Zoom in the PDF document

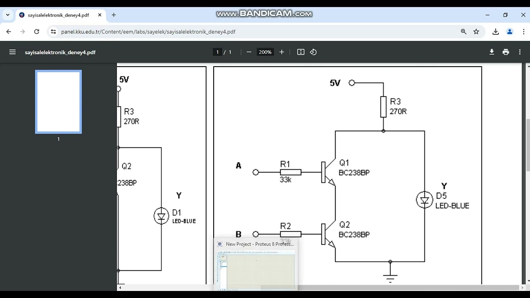pyautogui.click(x=282, y=52)
